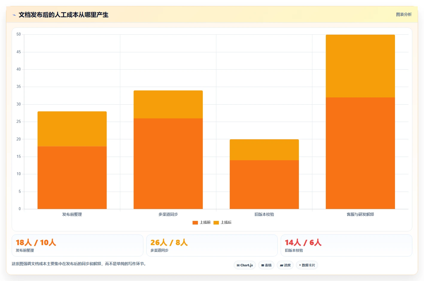Click the 表格 tag's square icon
The height and width of the screenshot is (281, 424).
(263, 265)
